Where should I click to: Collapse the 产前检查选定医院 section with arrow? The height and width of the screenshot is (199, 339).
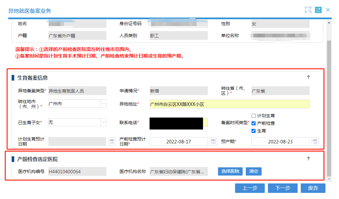click(x=308, y=158)
